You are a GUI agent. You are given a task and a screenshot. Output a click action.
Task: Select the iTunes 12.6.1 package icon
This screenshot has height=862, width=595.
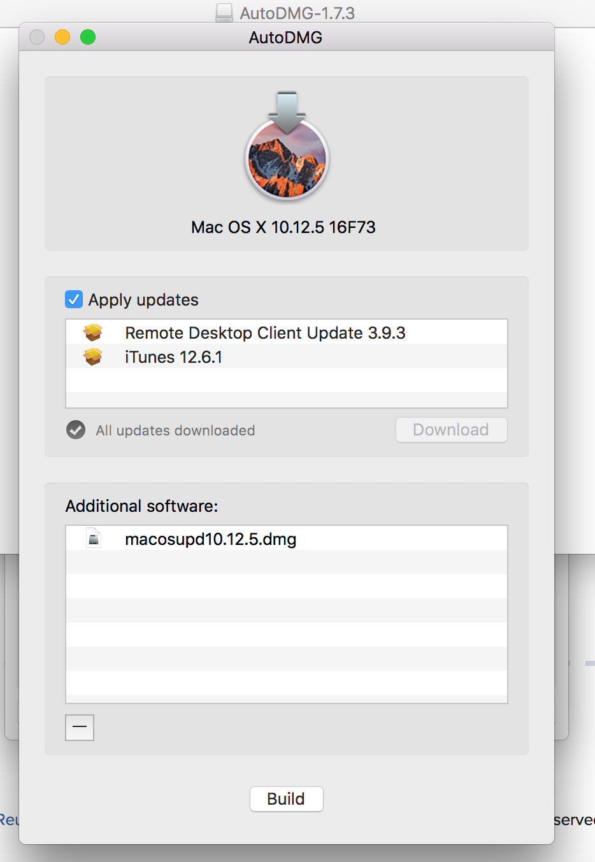coord(93,357)
